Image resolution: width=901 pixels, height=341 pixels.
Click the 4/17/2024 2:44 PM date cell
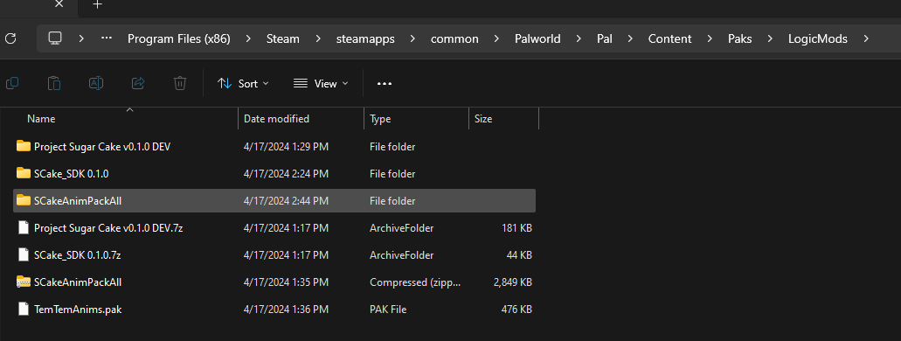[x=286, y=201]
